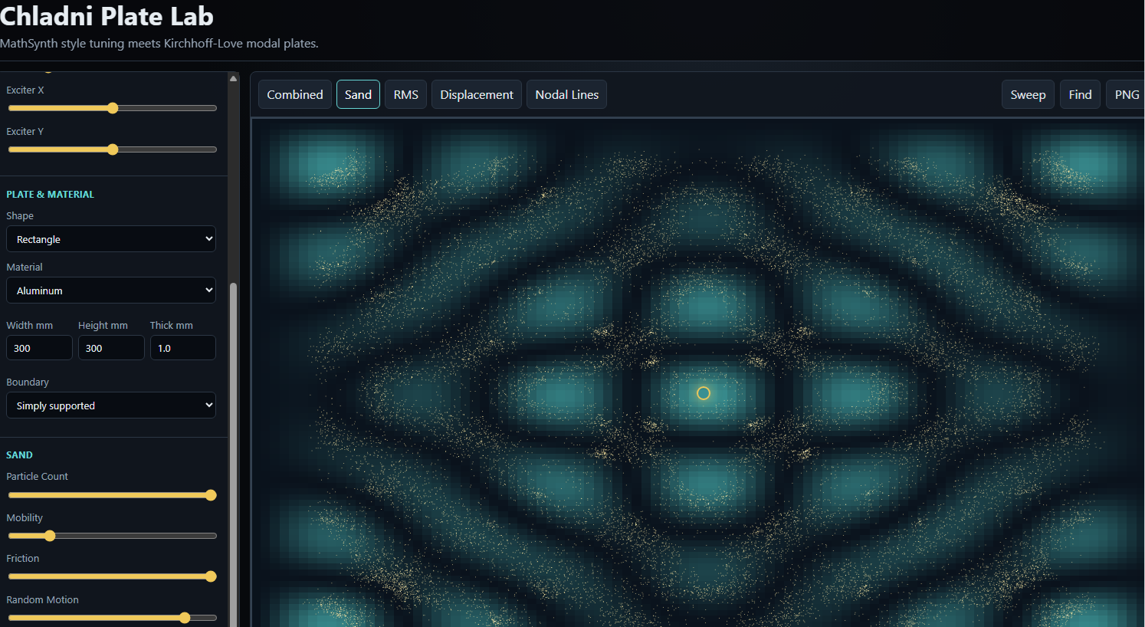Export the plate as PNG
1145x627 pixels.
[x=1126, y=94]
